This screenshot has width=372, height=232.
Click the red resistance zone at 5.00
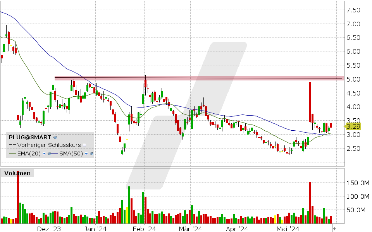coord(199,78)
